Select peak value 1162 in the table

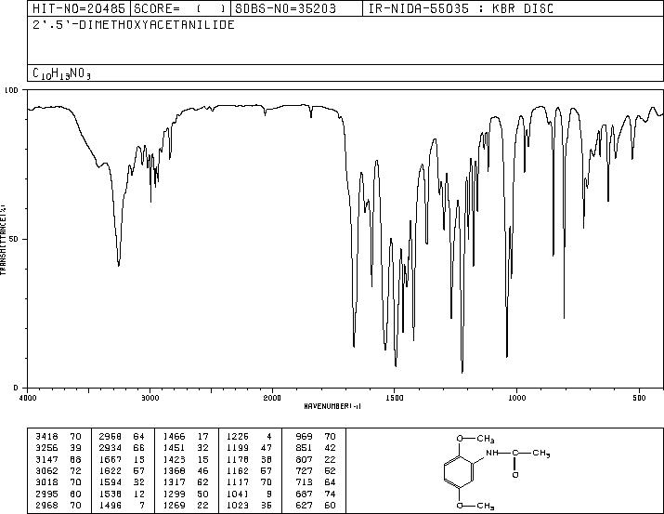238,470
